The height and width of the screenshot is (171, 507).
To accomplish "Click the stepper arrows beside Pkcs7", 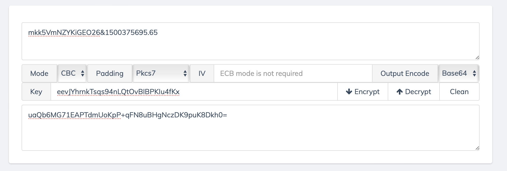I will (185, 73).
